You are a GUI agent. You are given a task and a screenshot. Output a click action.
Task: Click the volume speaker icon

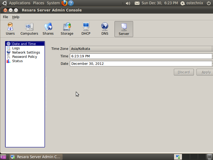(128, 3)
